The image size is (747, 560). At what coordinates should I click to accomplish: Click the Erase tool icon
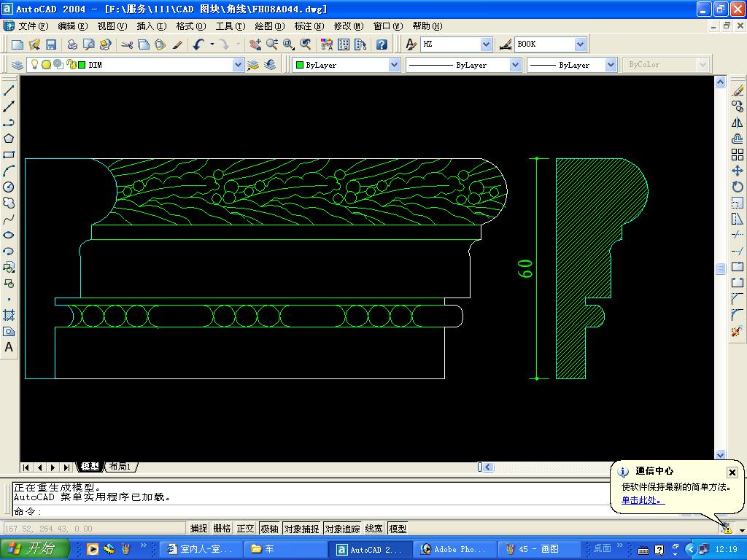[x=738, y=90]
